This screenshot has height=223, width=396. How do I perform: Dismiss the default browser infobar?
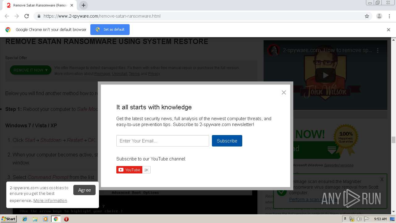389,30
